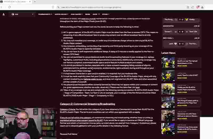Click the Vitality team logo in the match card
Image resolution: width=213 pixels, height=139 pixels.
(187, 19)
